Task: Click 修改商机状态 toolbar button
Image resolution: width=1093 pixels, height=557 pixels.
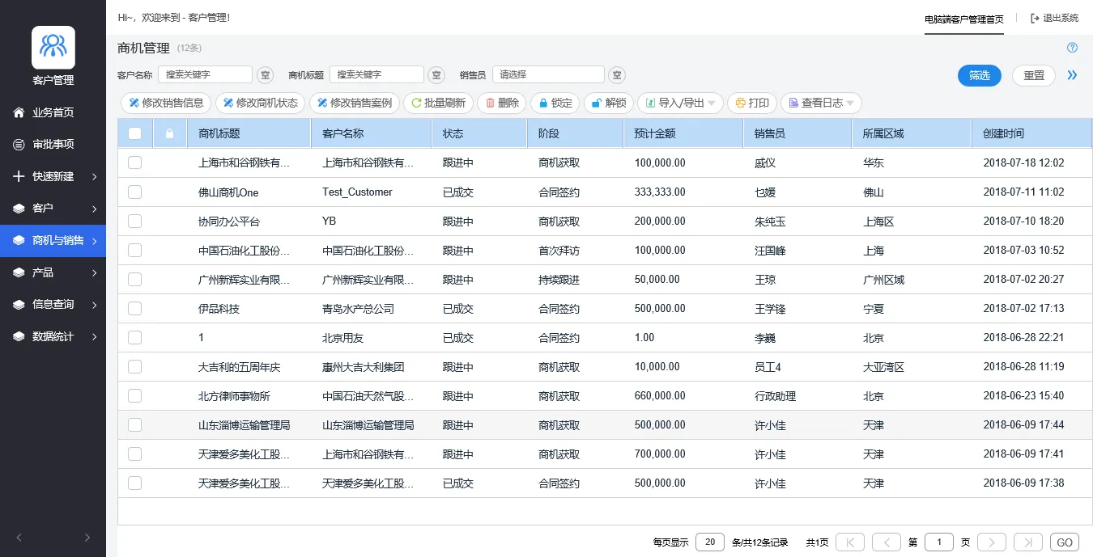Action: 261,103
